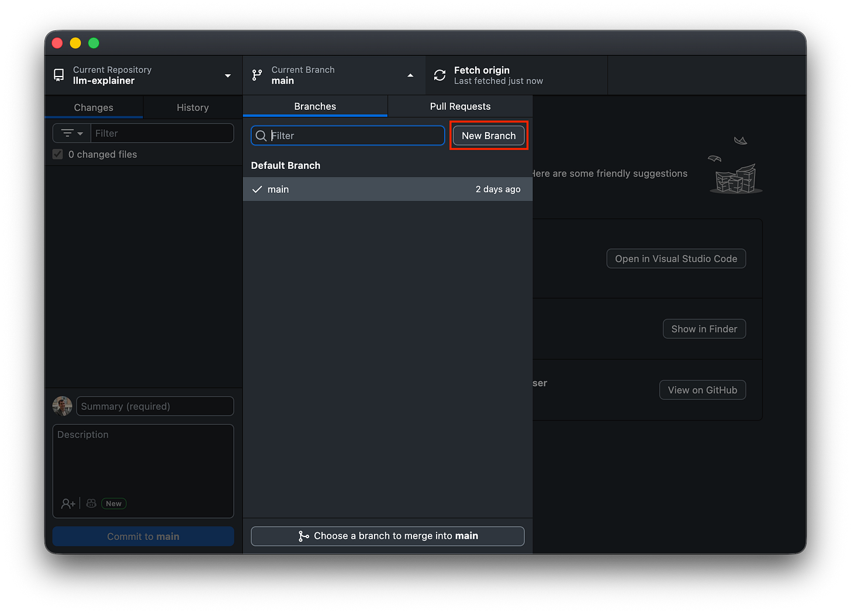Click the magnifying glass in the branch filter
The image size is (851, 613).
pyautogui.click(x=261, y=135)
